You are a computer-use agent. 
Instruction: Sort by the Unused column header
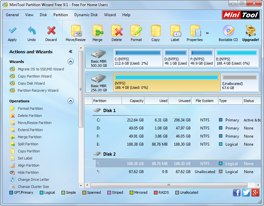click(180, 101)
